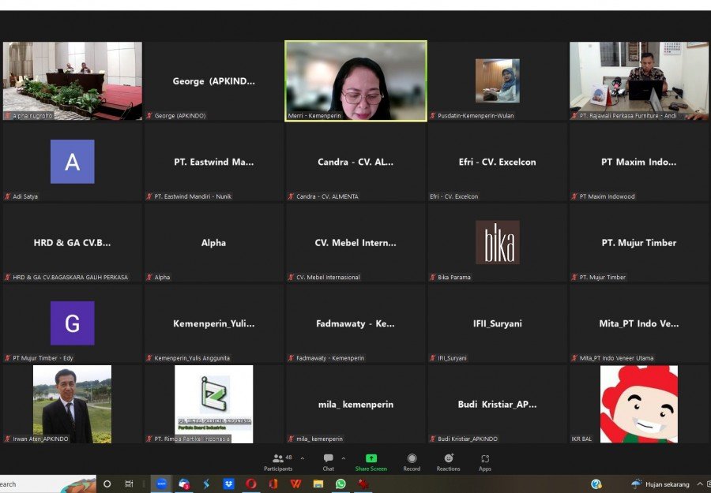
Task: Click the blue lightning-bolt app in the taskbar
Action: (x=206, y=484)
